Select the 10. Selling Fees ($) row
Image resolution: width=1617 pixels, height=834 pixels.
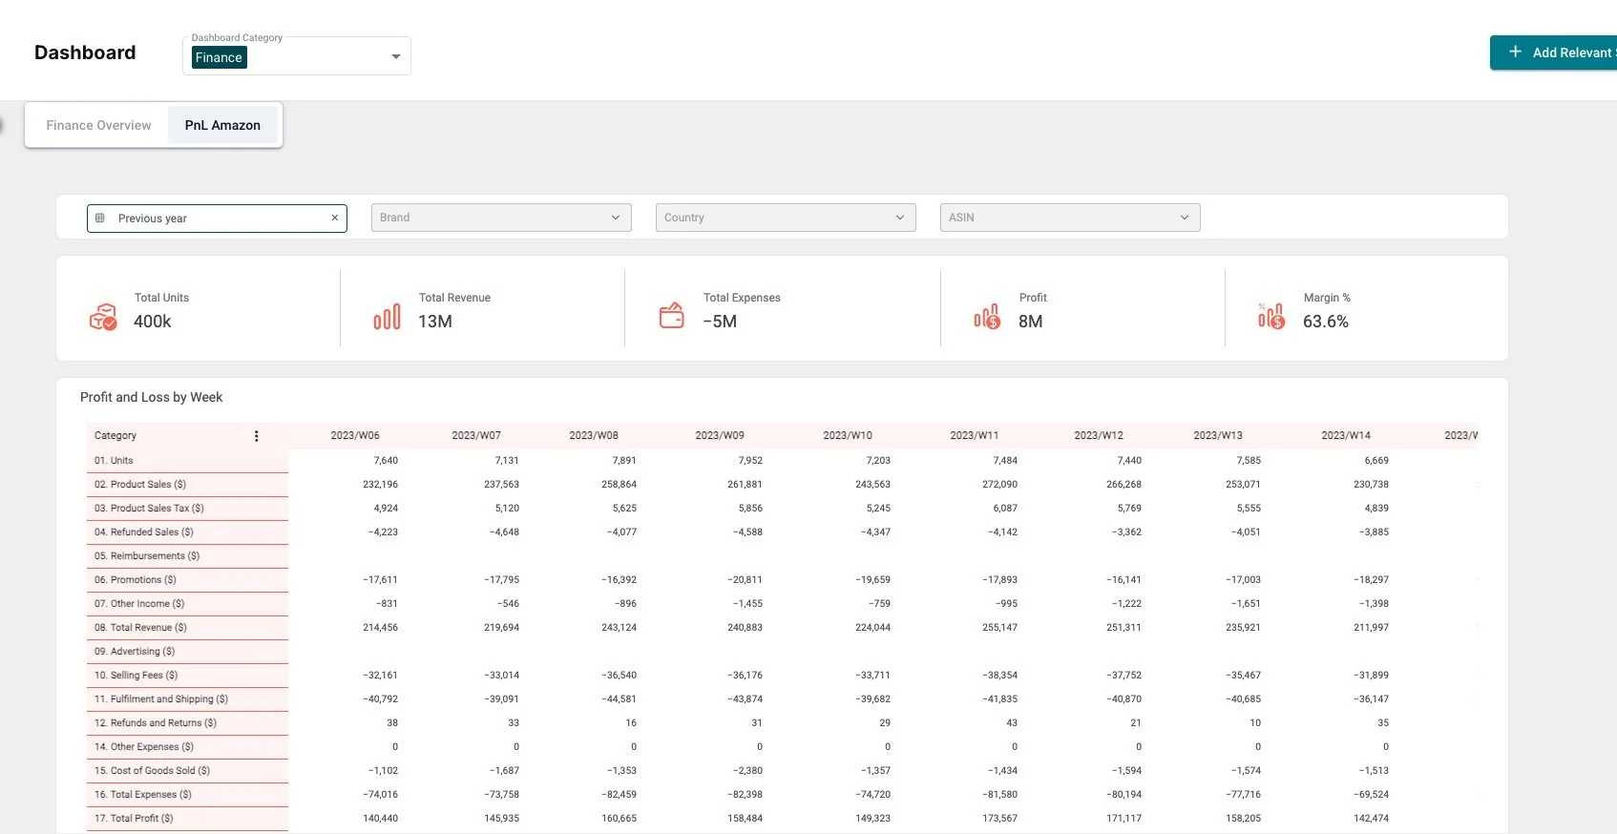(x=187, y=675)
